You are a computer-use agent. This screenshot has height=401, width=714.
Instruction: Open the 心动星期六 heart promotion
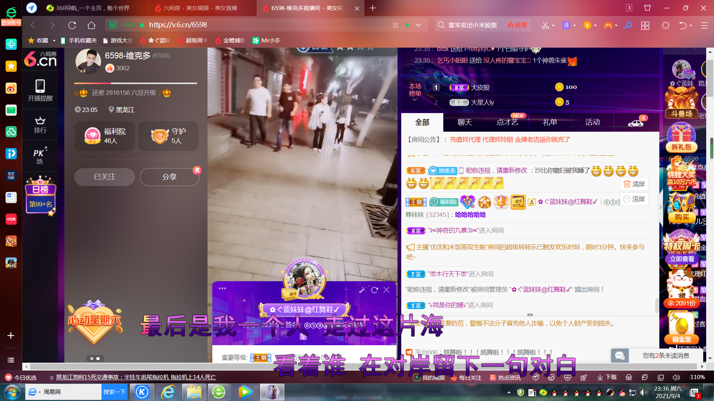coord(94,321)
